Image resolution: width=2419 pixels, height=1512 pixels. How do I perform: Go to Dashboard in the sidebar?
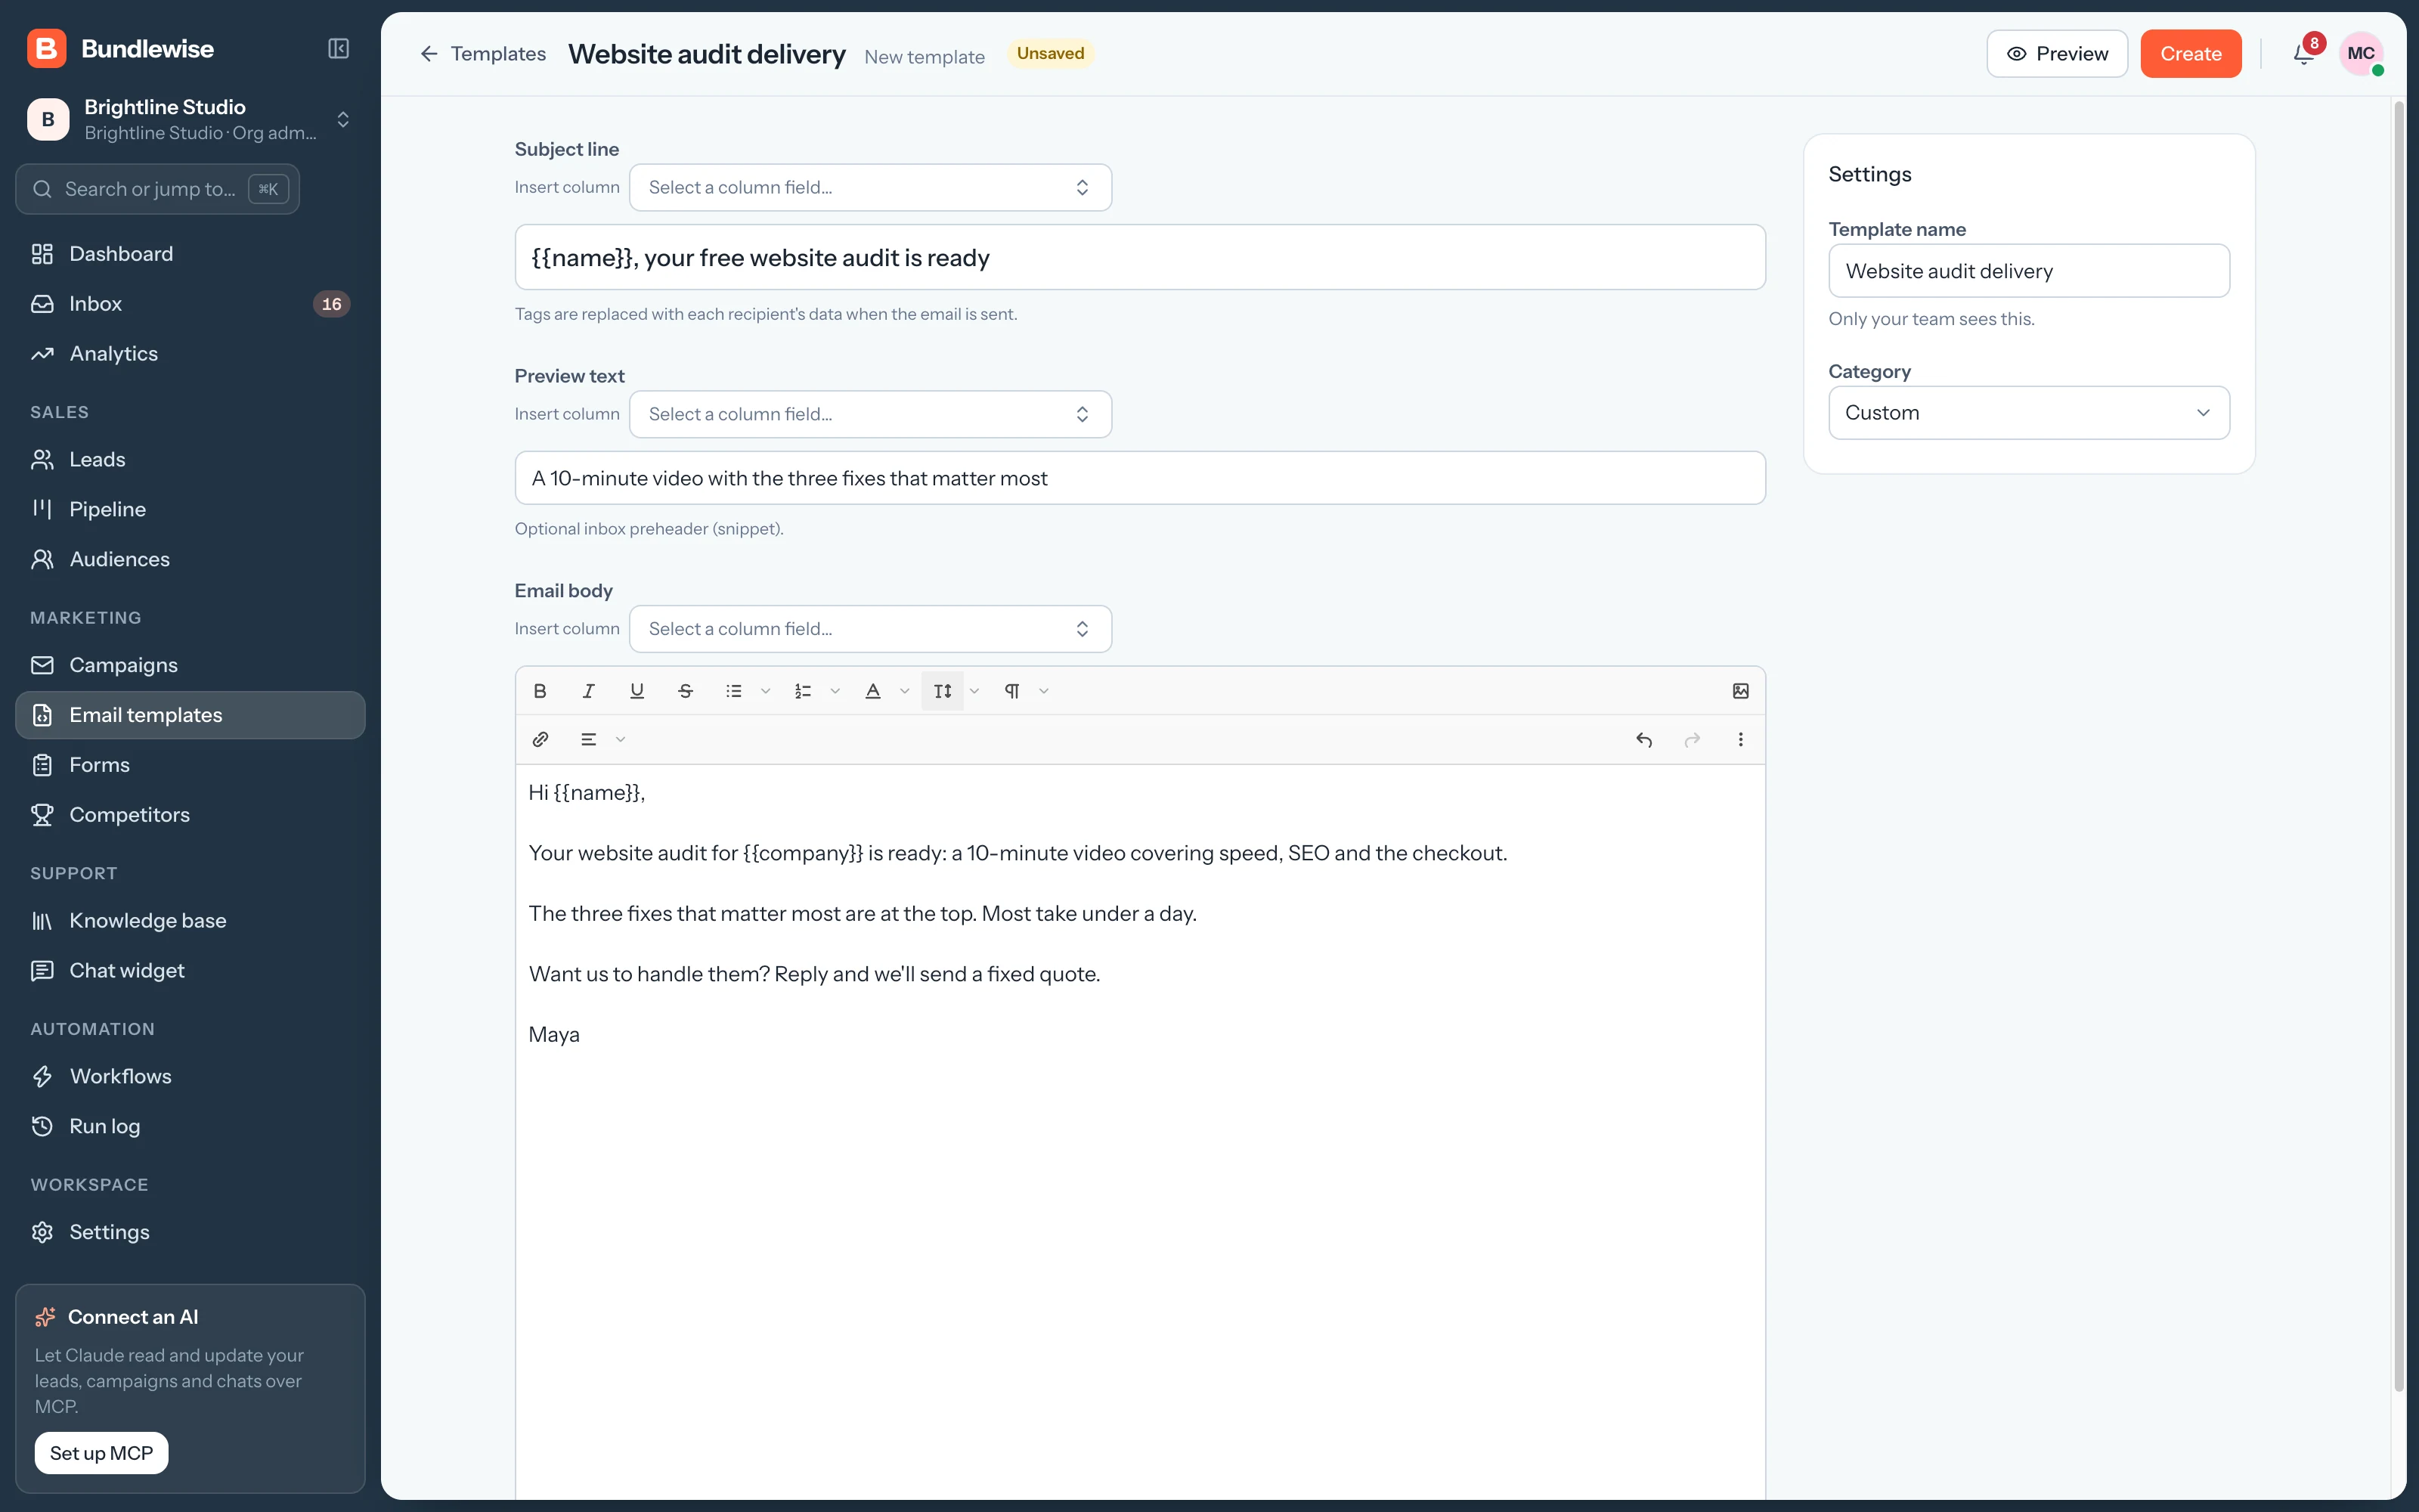190,254
